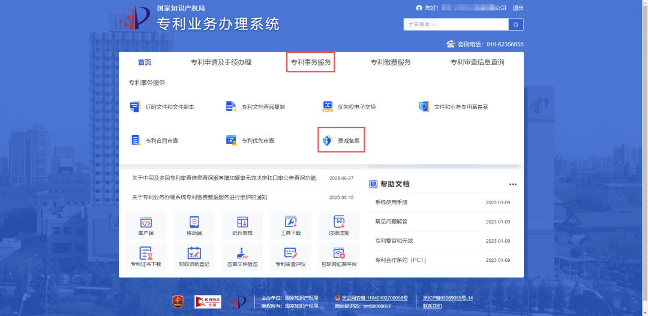The image size is (648, 316).
Task: Open the 工具下载 tile
Action: click(291, 225)
